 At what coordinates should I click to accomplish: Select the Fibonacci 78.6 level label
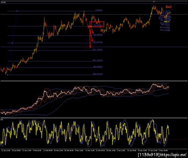coord(97,60)
